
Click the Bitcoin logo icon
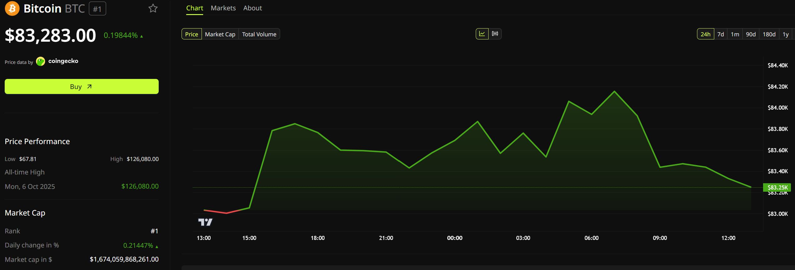tap(12, 8)
